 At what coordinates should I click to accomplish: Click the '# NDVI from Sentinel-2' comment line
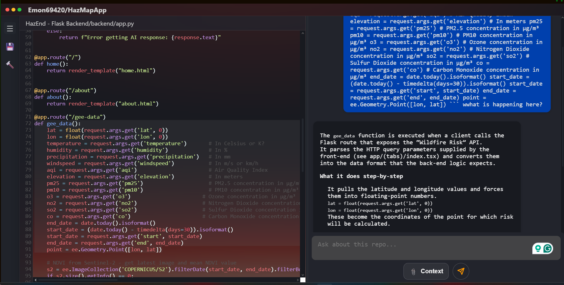(x=142, y=263)
